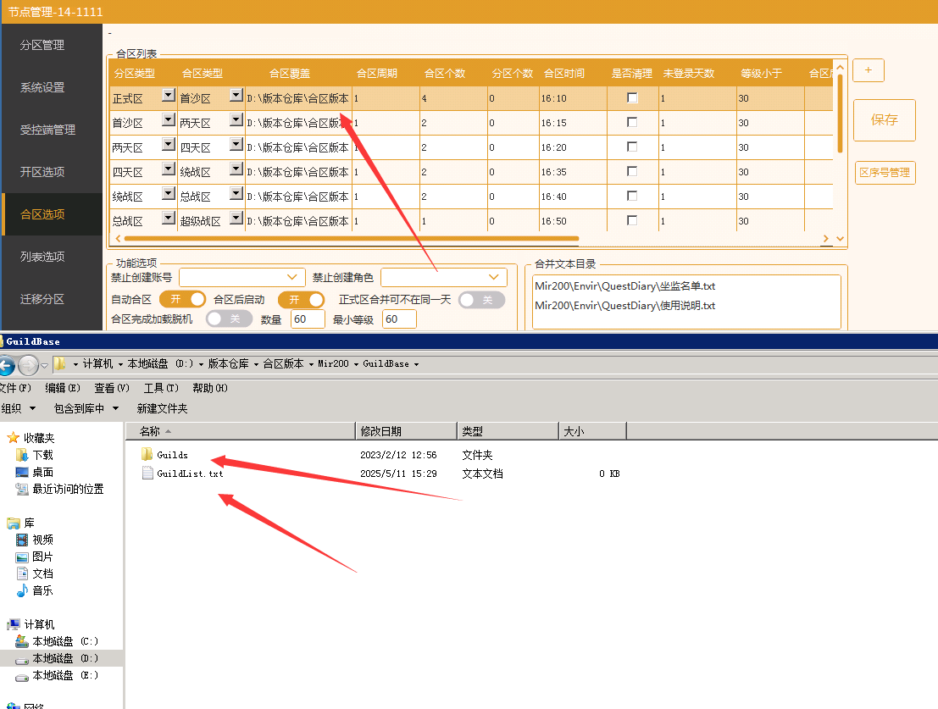Click the 区序号管理 button
The height and width of the screenshot is (709, 938).
[x=885, y=173]
